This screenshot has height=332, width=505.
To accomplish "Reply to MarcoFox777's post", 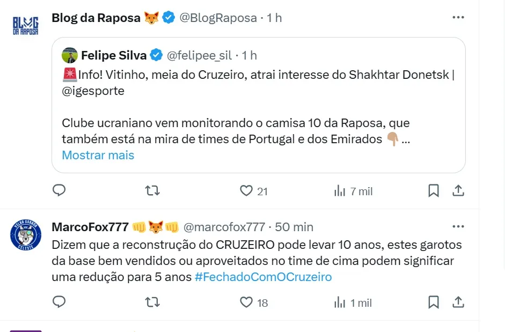I will click(x=59, y=302).
